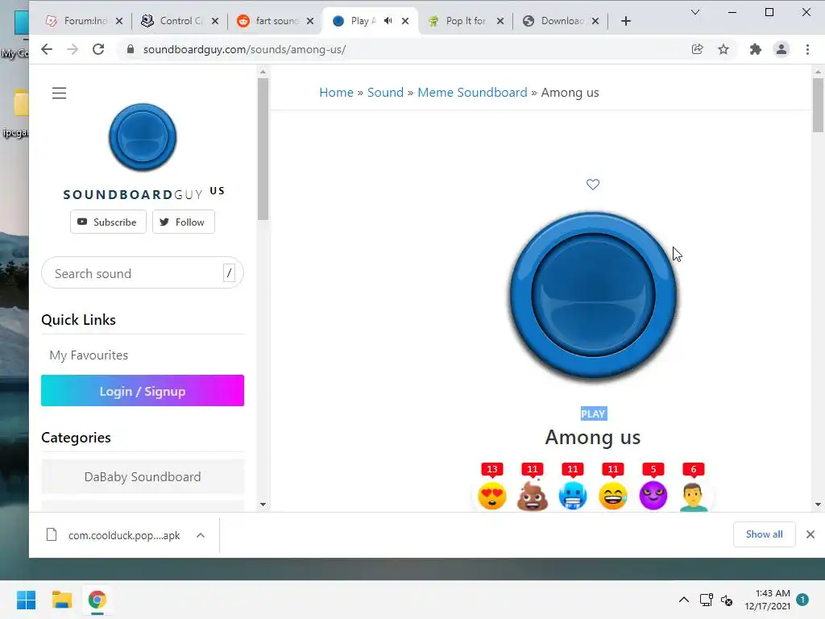This screenshot has width=825, height=619.
Task: View site security lock info
Action: pos(131,49)
